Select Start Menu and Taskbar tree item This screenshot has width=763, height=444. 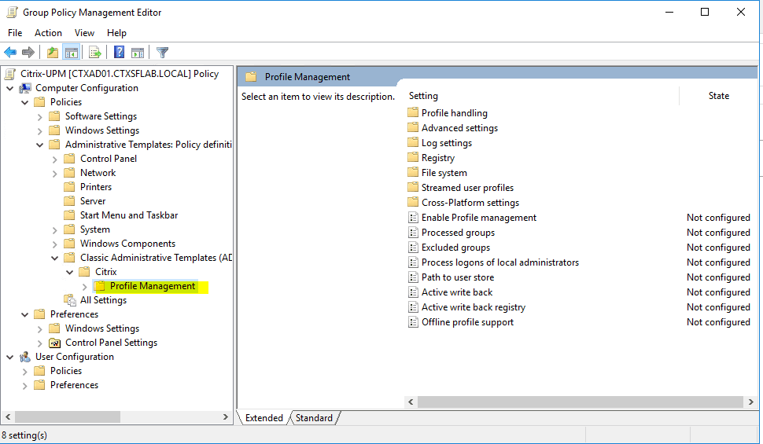[x=129, y=215]
